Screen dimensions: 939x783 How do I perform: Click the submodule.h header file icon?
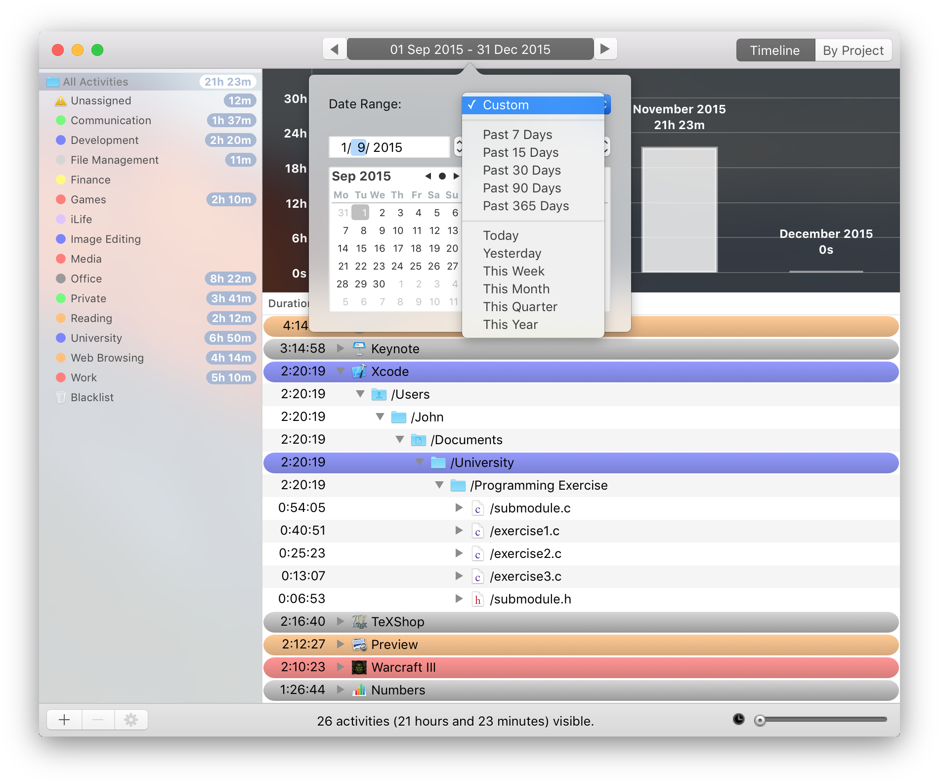[477, 599]
